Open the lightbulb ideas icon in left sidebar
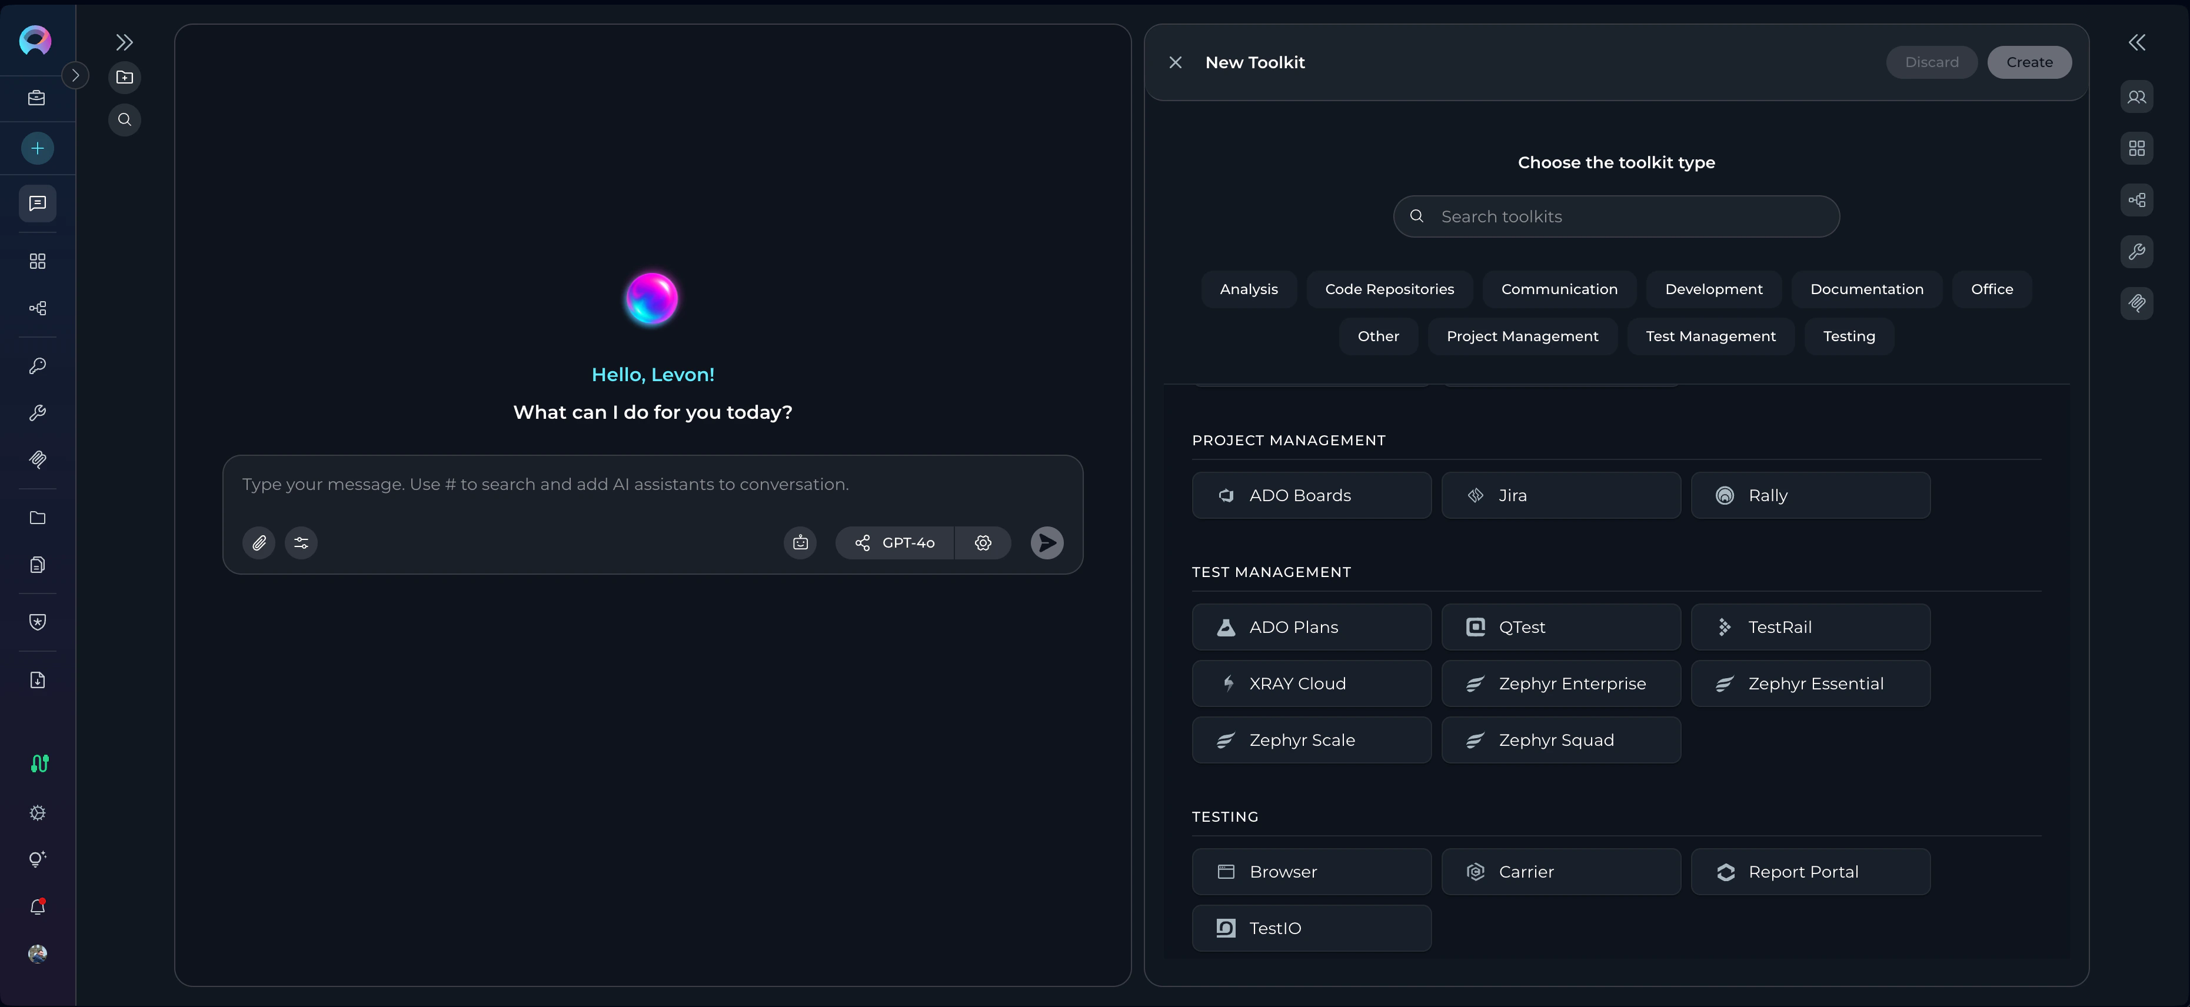The width and height of the screenshot is (2190, 1007). pos(38,859)
